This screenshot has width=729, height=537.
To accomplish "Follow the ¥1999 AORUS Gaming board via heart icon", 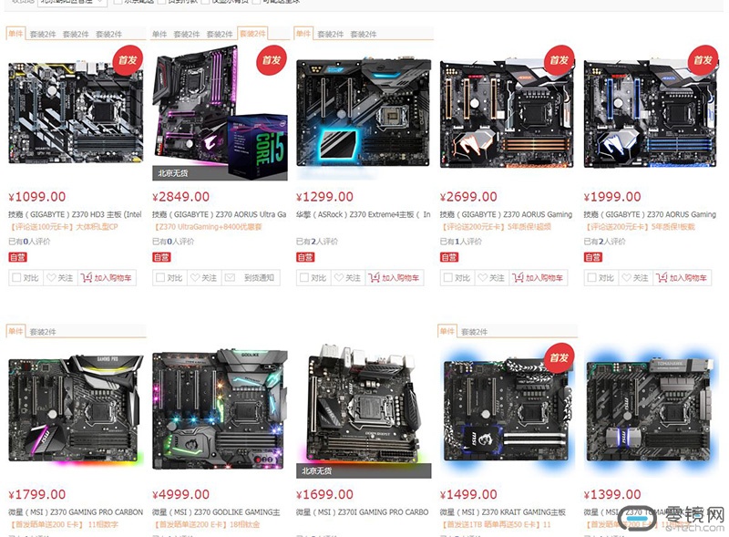I will [626, 278].
